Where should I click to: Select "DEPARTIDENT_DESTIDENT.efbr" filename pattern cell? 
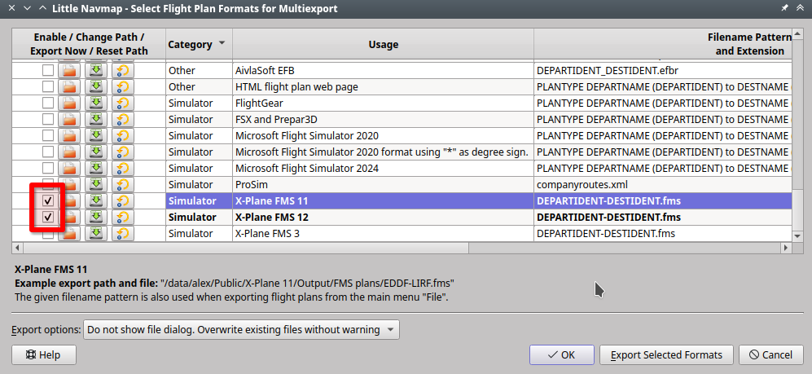point(663,70)
